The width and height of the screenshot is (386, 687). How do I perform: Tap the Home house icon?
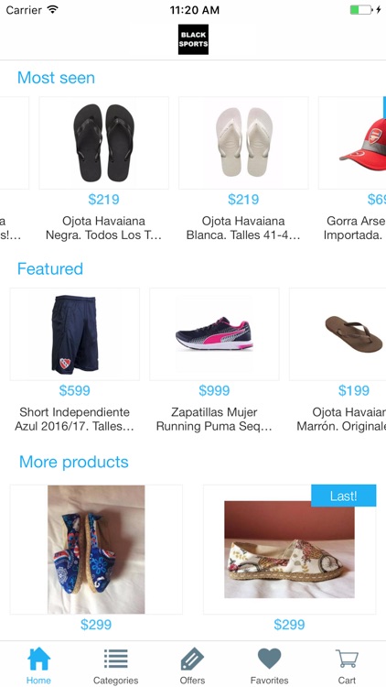click(x=38, y=659)
